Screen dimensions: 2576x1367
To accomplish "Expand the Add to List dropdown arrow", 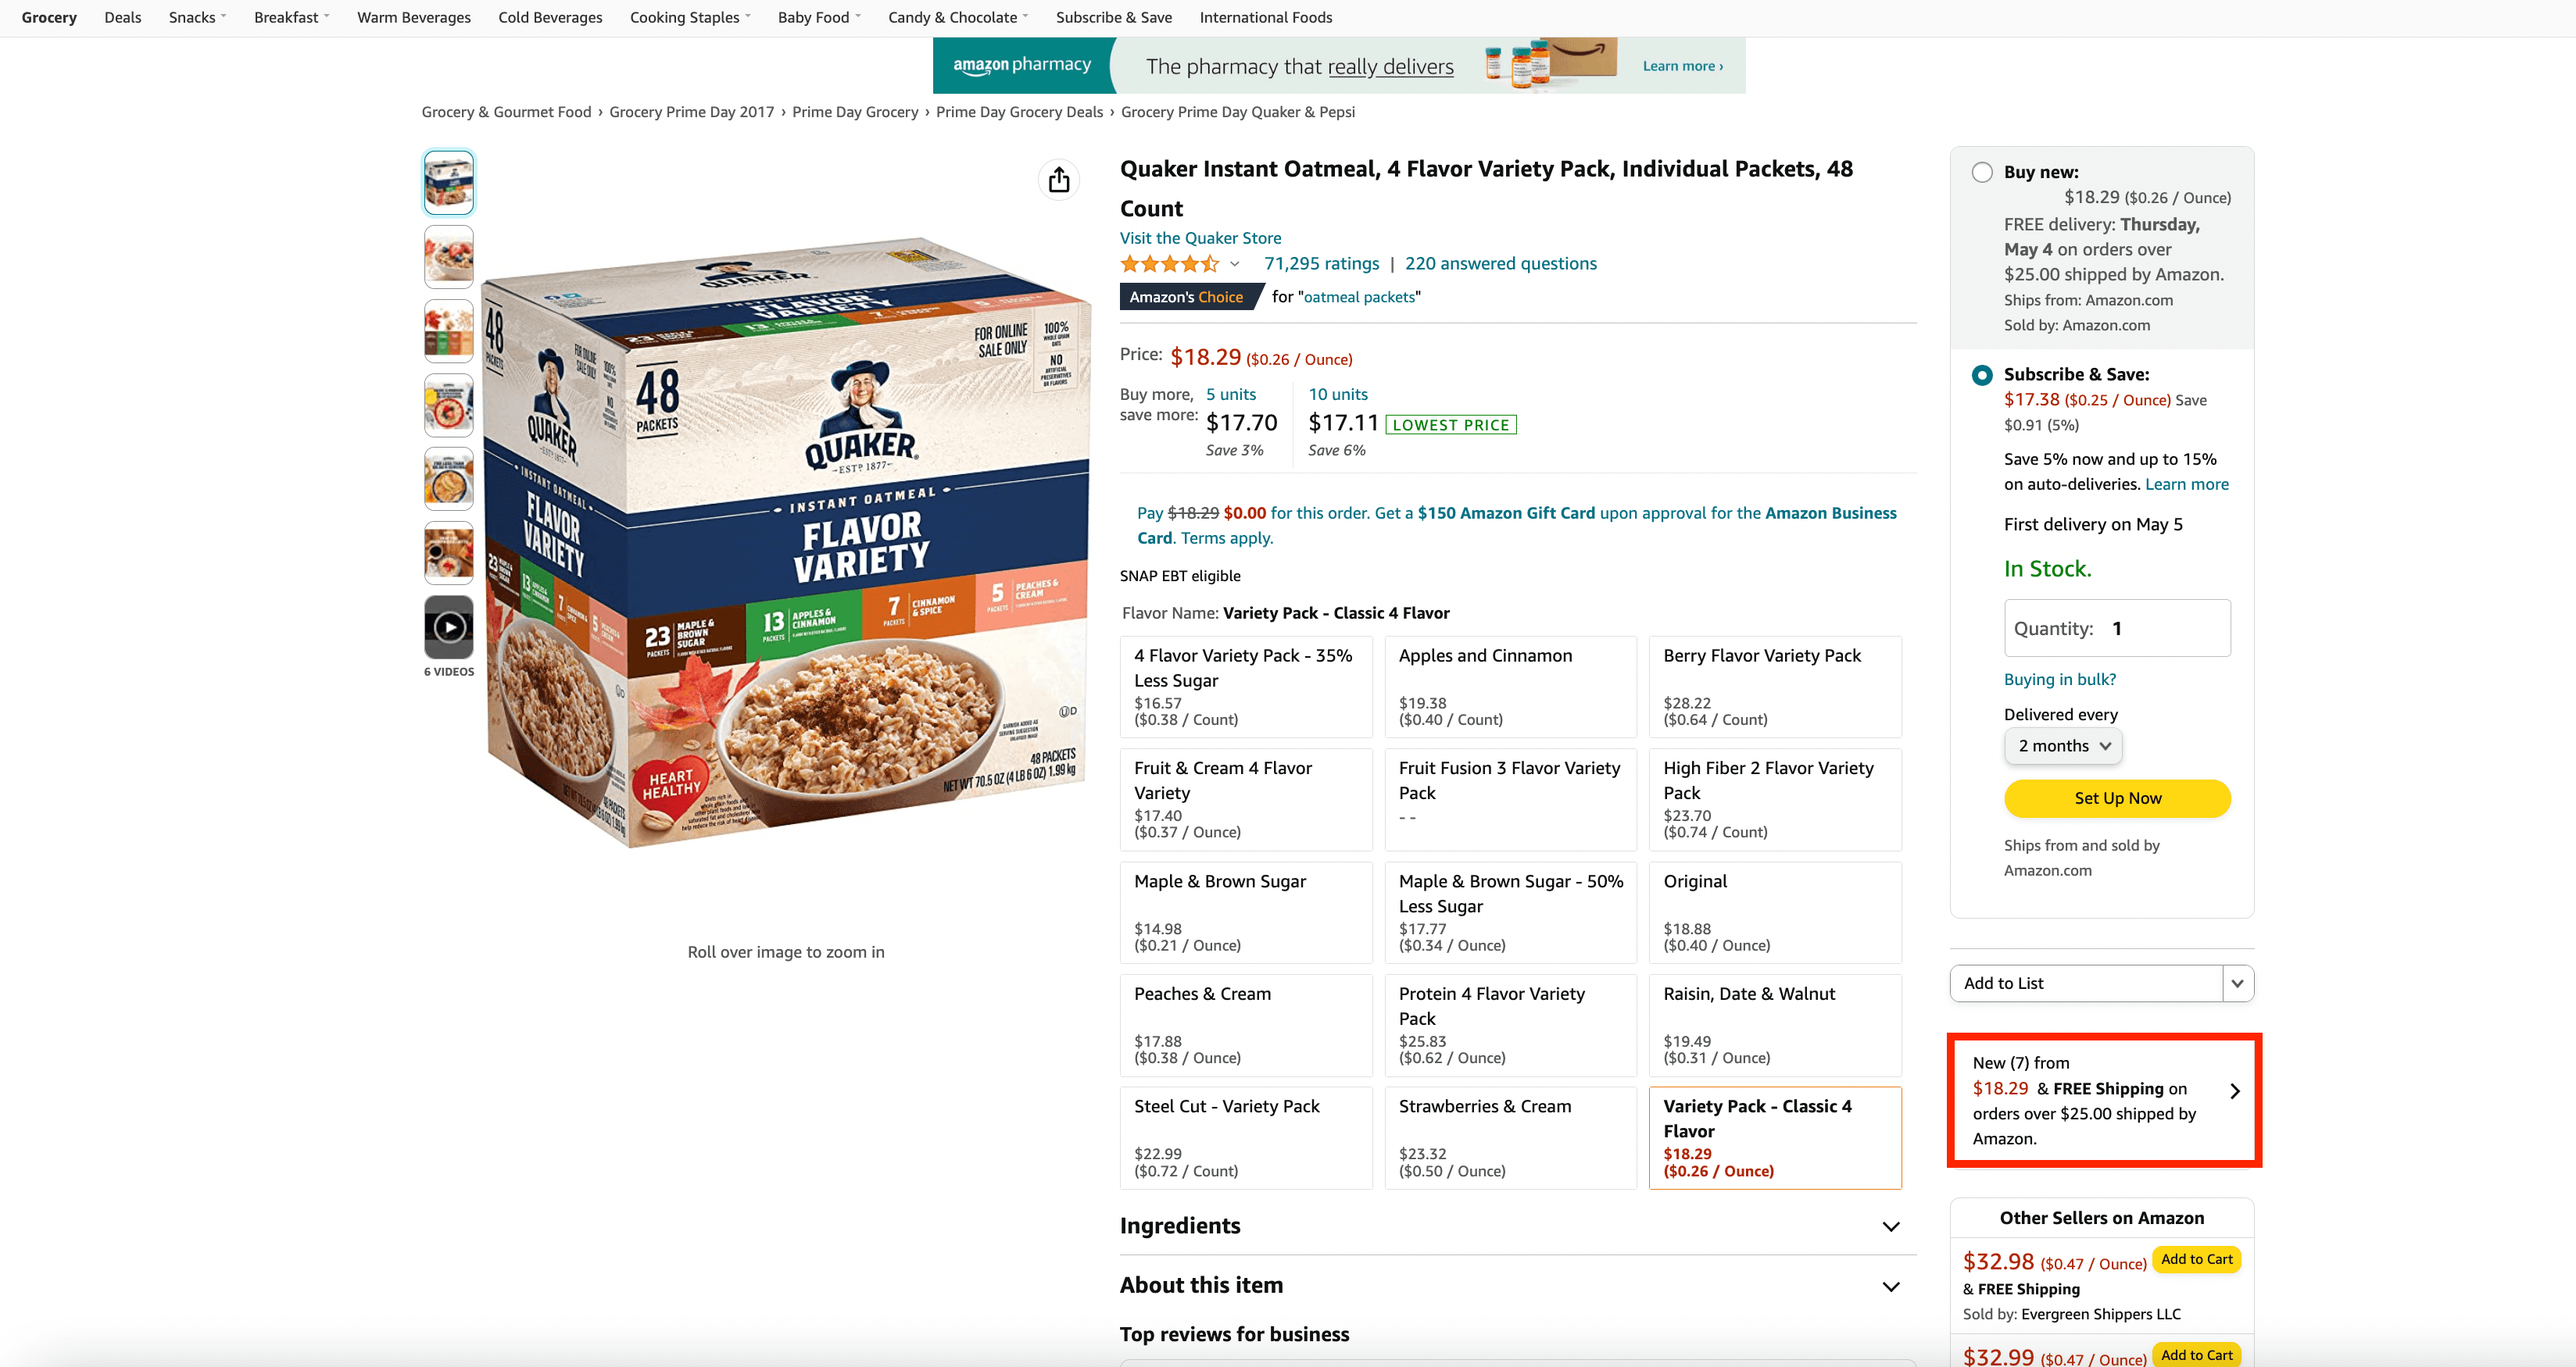I will tap(2237, 983).
